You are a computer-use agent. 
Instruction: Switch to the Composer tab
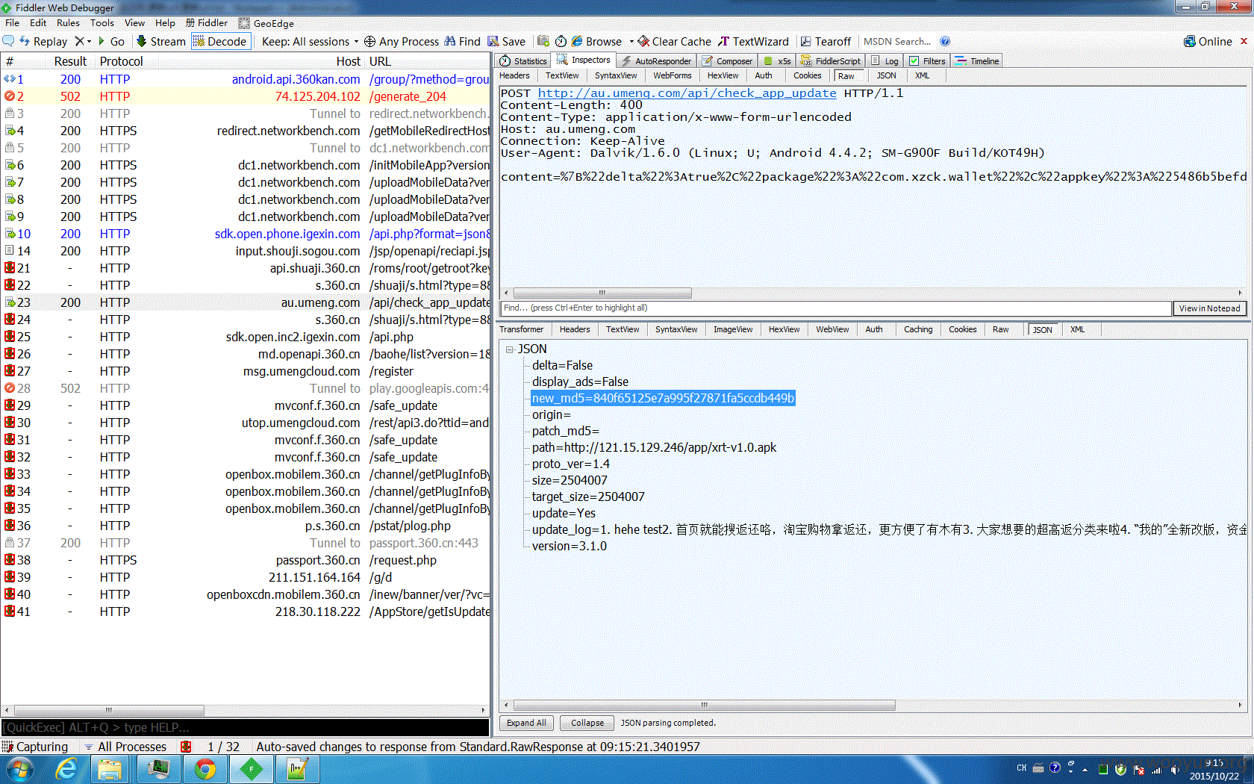point(728,61)
